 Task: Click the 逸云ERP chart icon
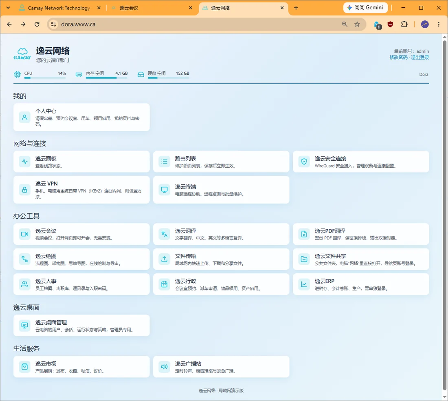click(304, 284)
